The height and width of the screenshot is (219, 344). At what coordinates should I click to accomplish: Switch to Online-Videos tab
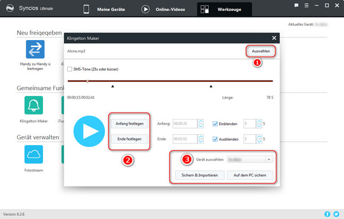[x=163, y=9]
